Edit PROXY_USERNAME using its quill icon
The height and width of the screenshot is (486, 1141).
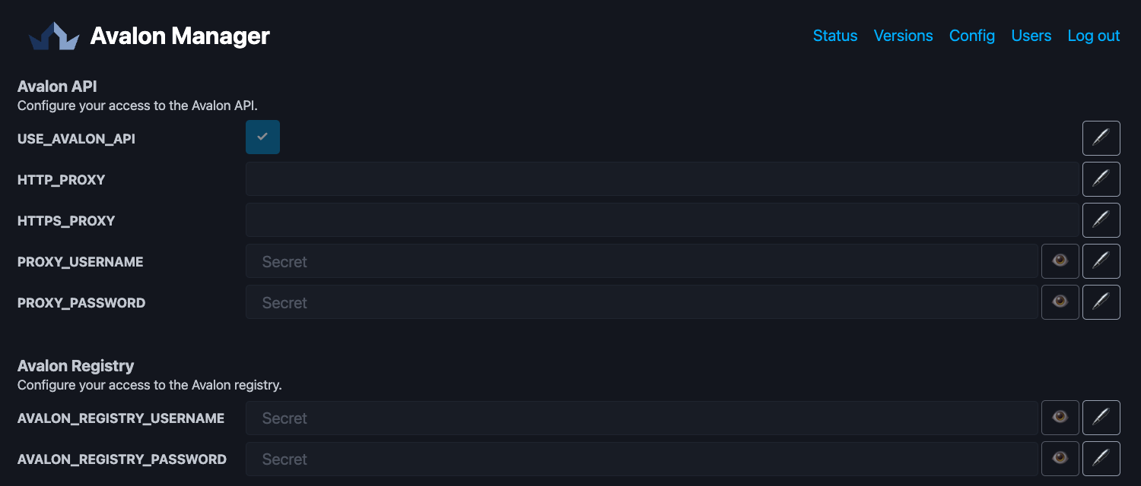coord(1101,260)
